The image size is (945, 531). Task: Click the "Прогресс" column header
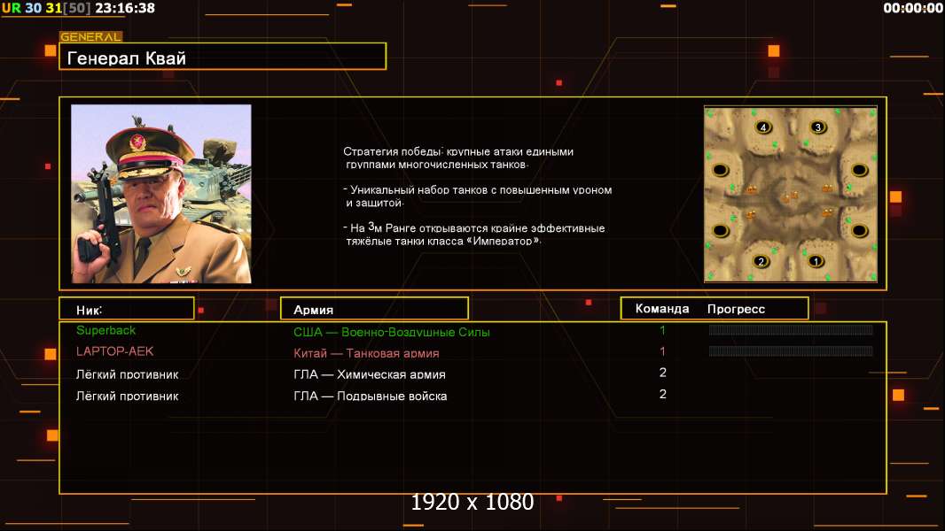click(736, 309)
